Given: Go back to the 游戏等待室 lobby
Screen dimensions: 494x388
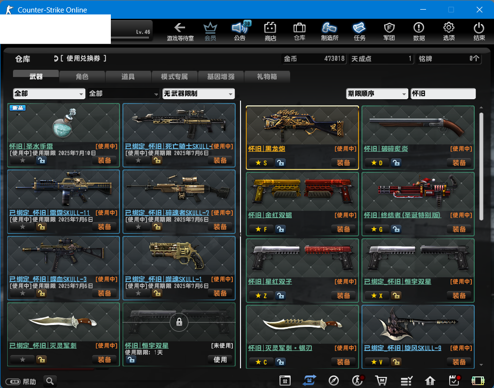Looking at the screenshot, I should [x=180, y=31].
